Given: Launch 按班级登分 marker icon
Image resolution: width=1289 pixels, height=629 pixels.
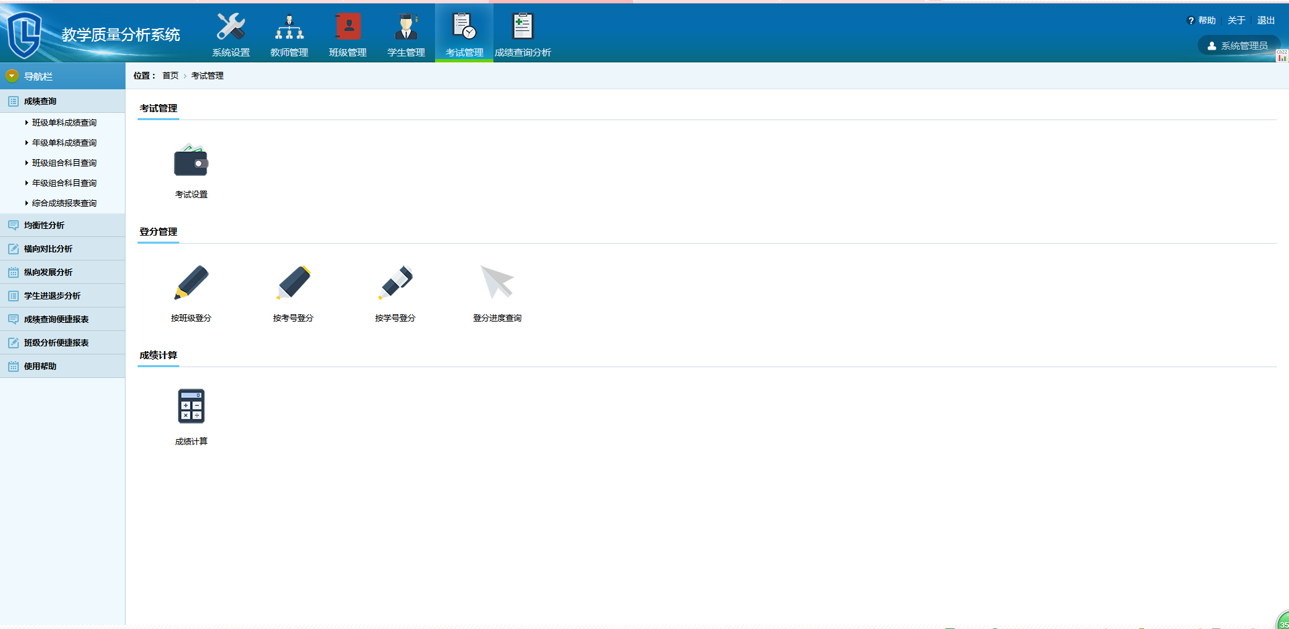Looking at the screenshot, I should [191, 282].
